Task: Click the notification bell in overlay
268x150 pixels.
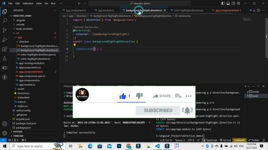Action: pos(187,110)
